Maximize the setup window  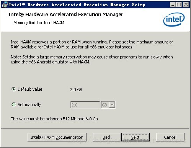coord(179,5)
